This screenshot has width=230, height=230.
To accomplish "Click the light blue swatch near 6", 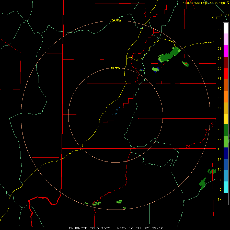I will (x=226, y=176).
